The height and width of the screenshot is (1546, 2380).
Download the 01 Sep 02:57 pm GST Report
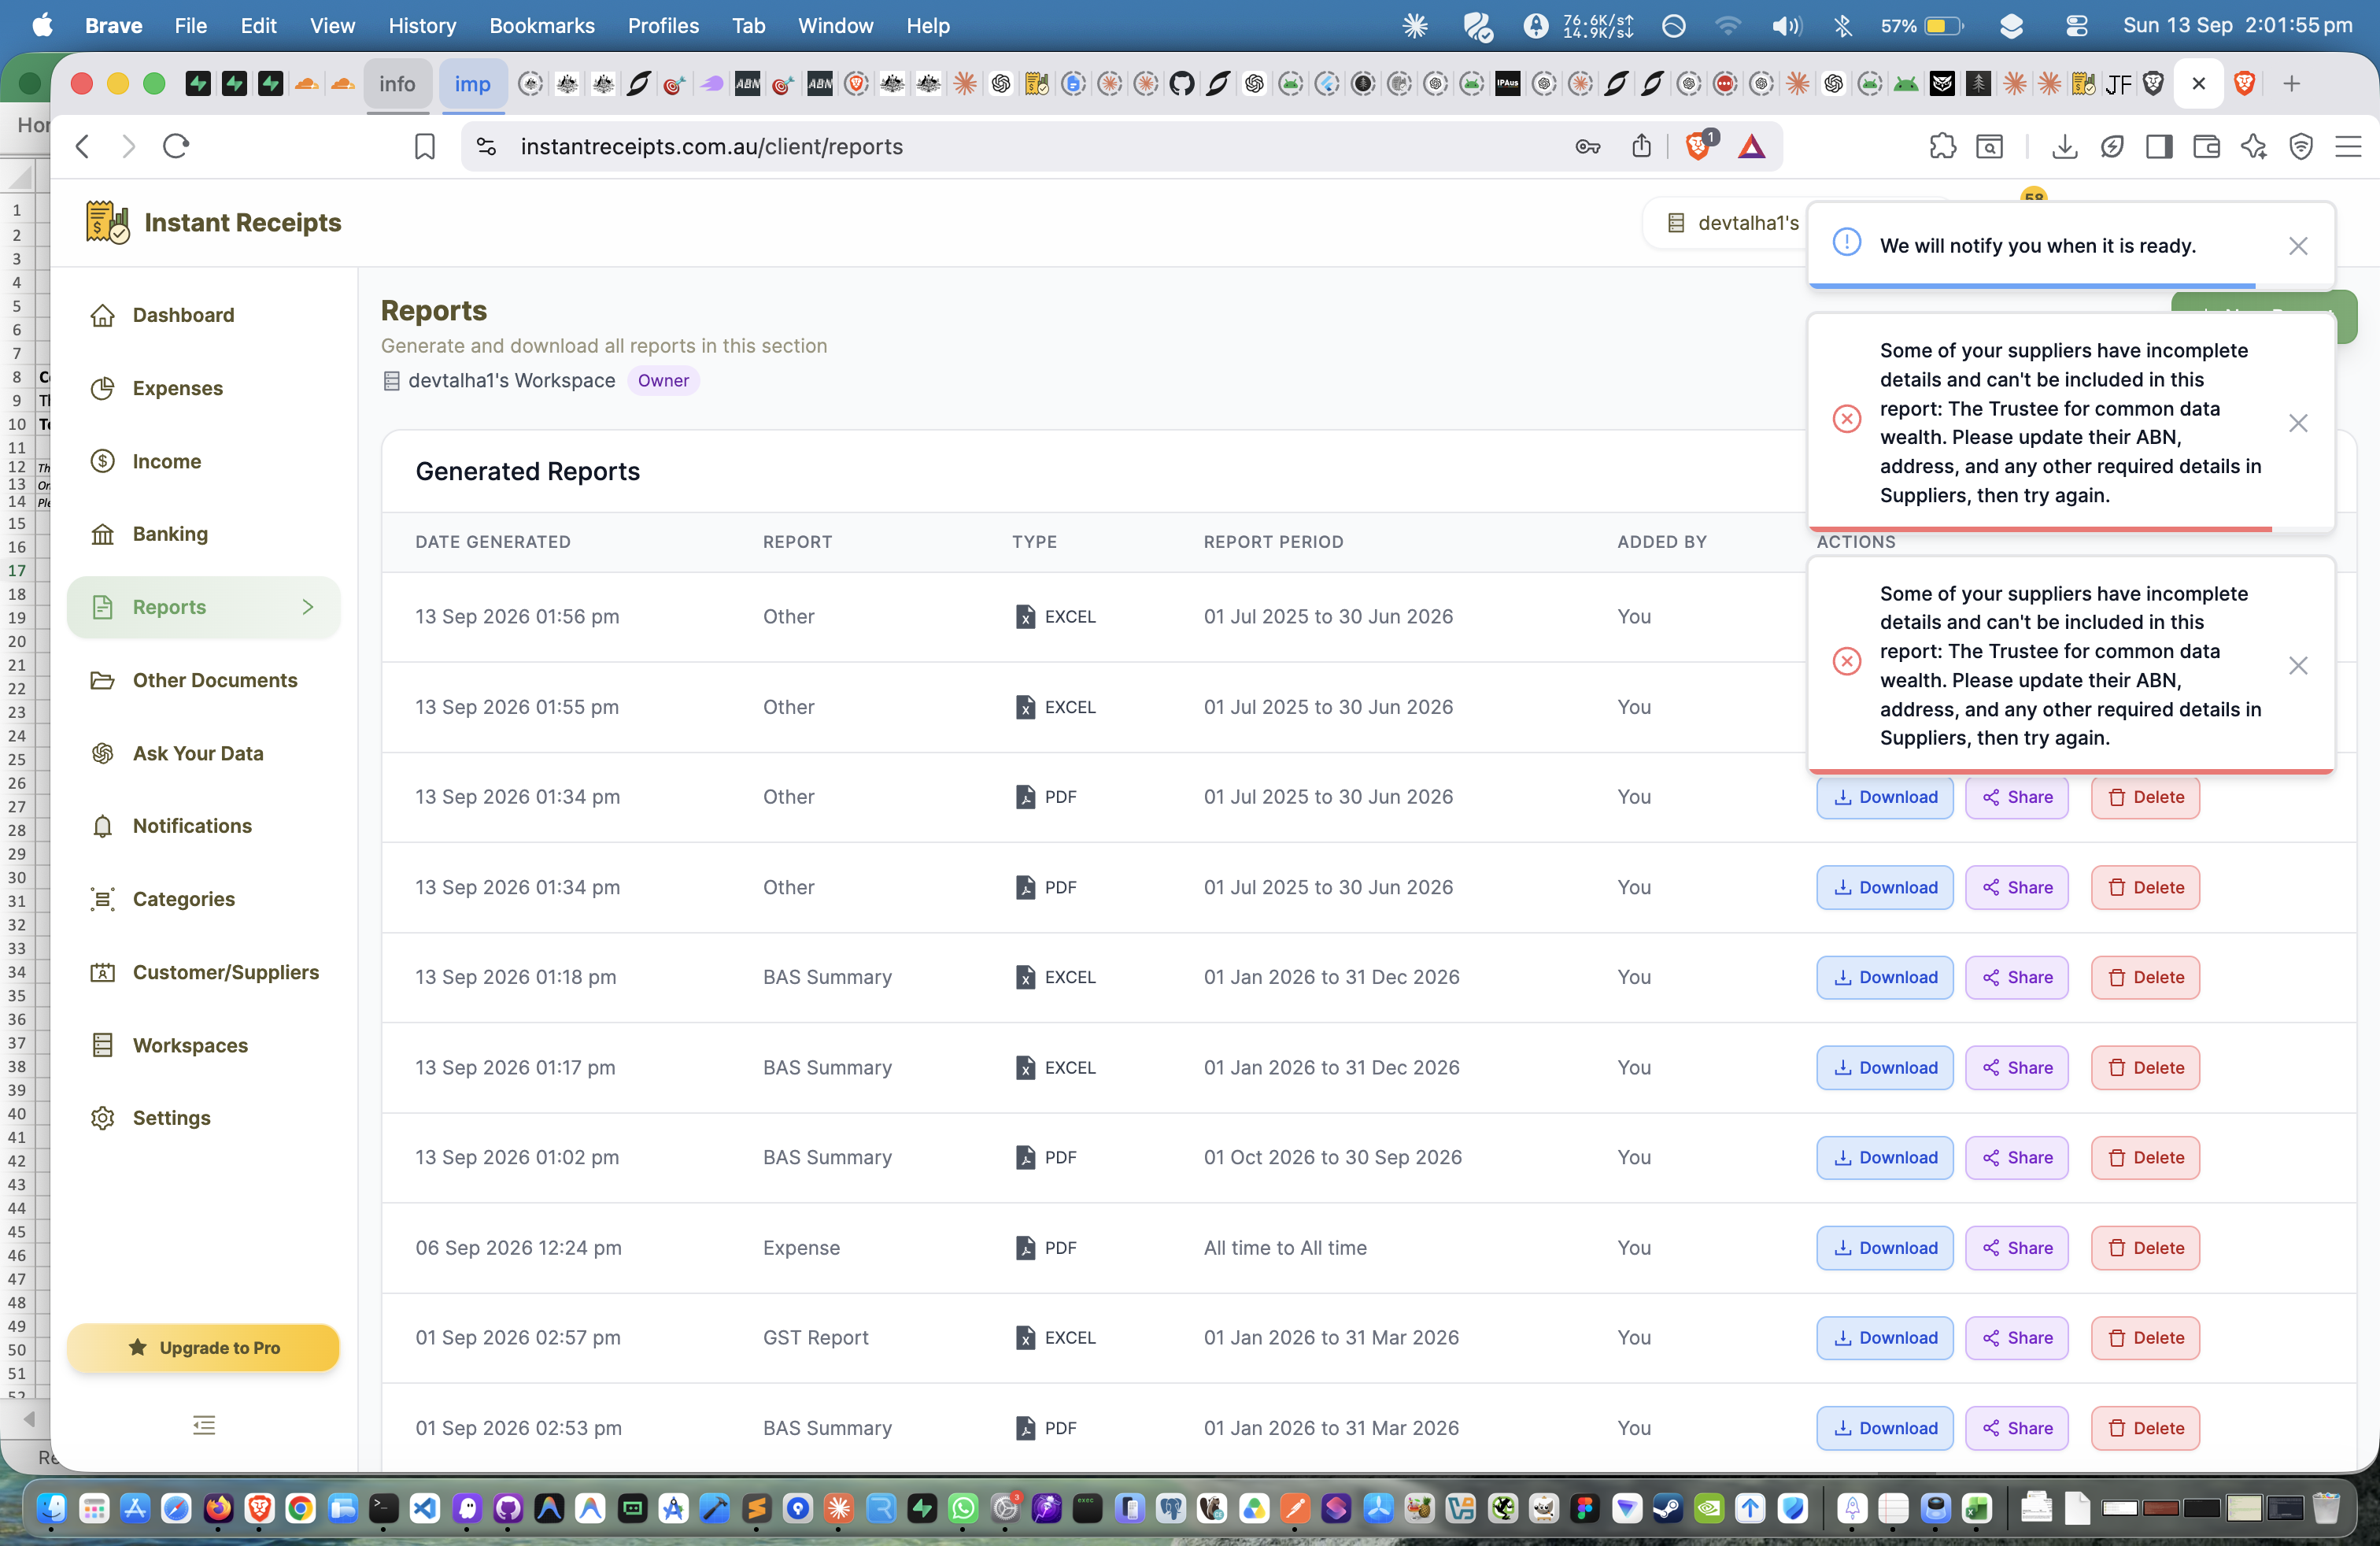coord(1884,1338)
